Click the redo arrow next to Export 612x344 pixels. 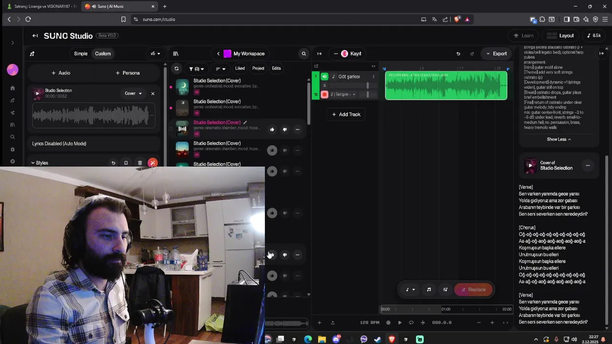472,54
